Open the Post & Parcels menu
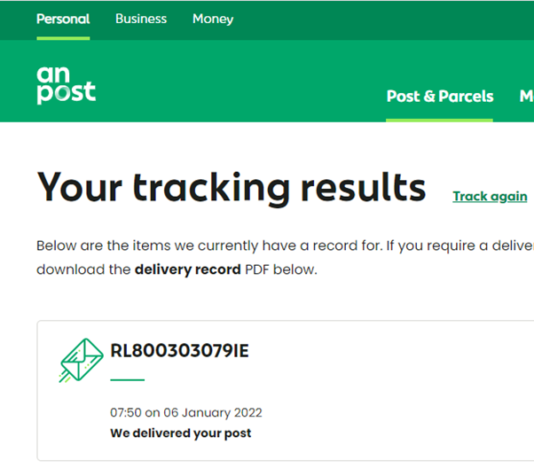 pyautogui.click(x=439, y=97)
